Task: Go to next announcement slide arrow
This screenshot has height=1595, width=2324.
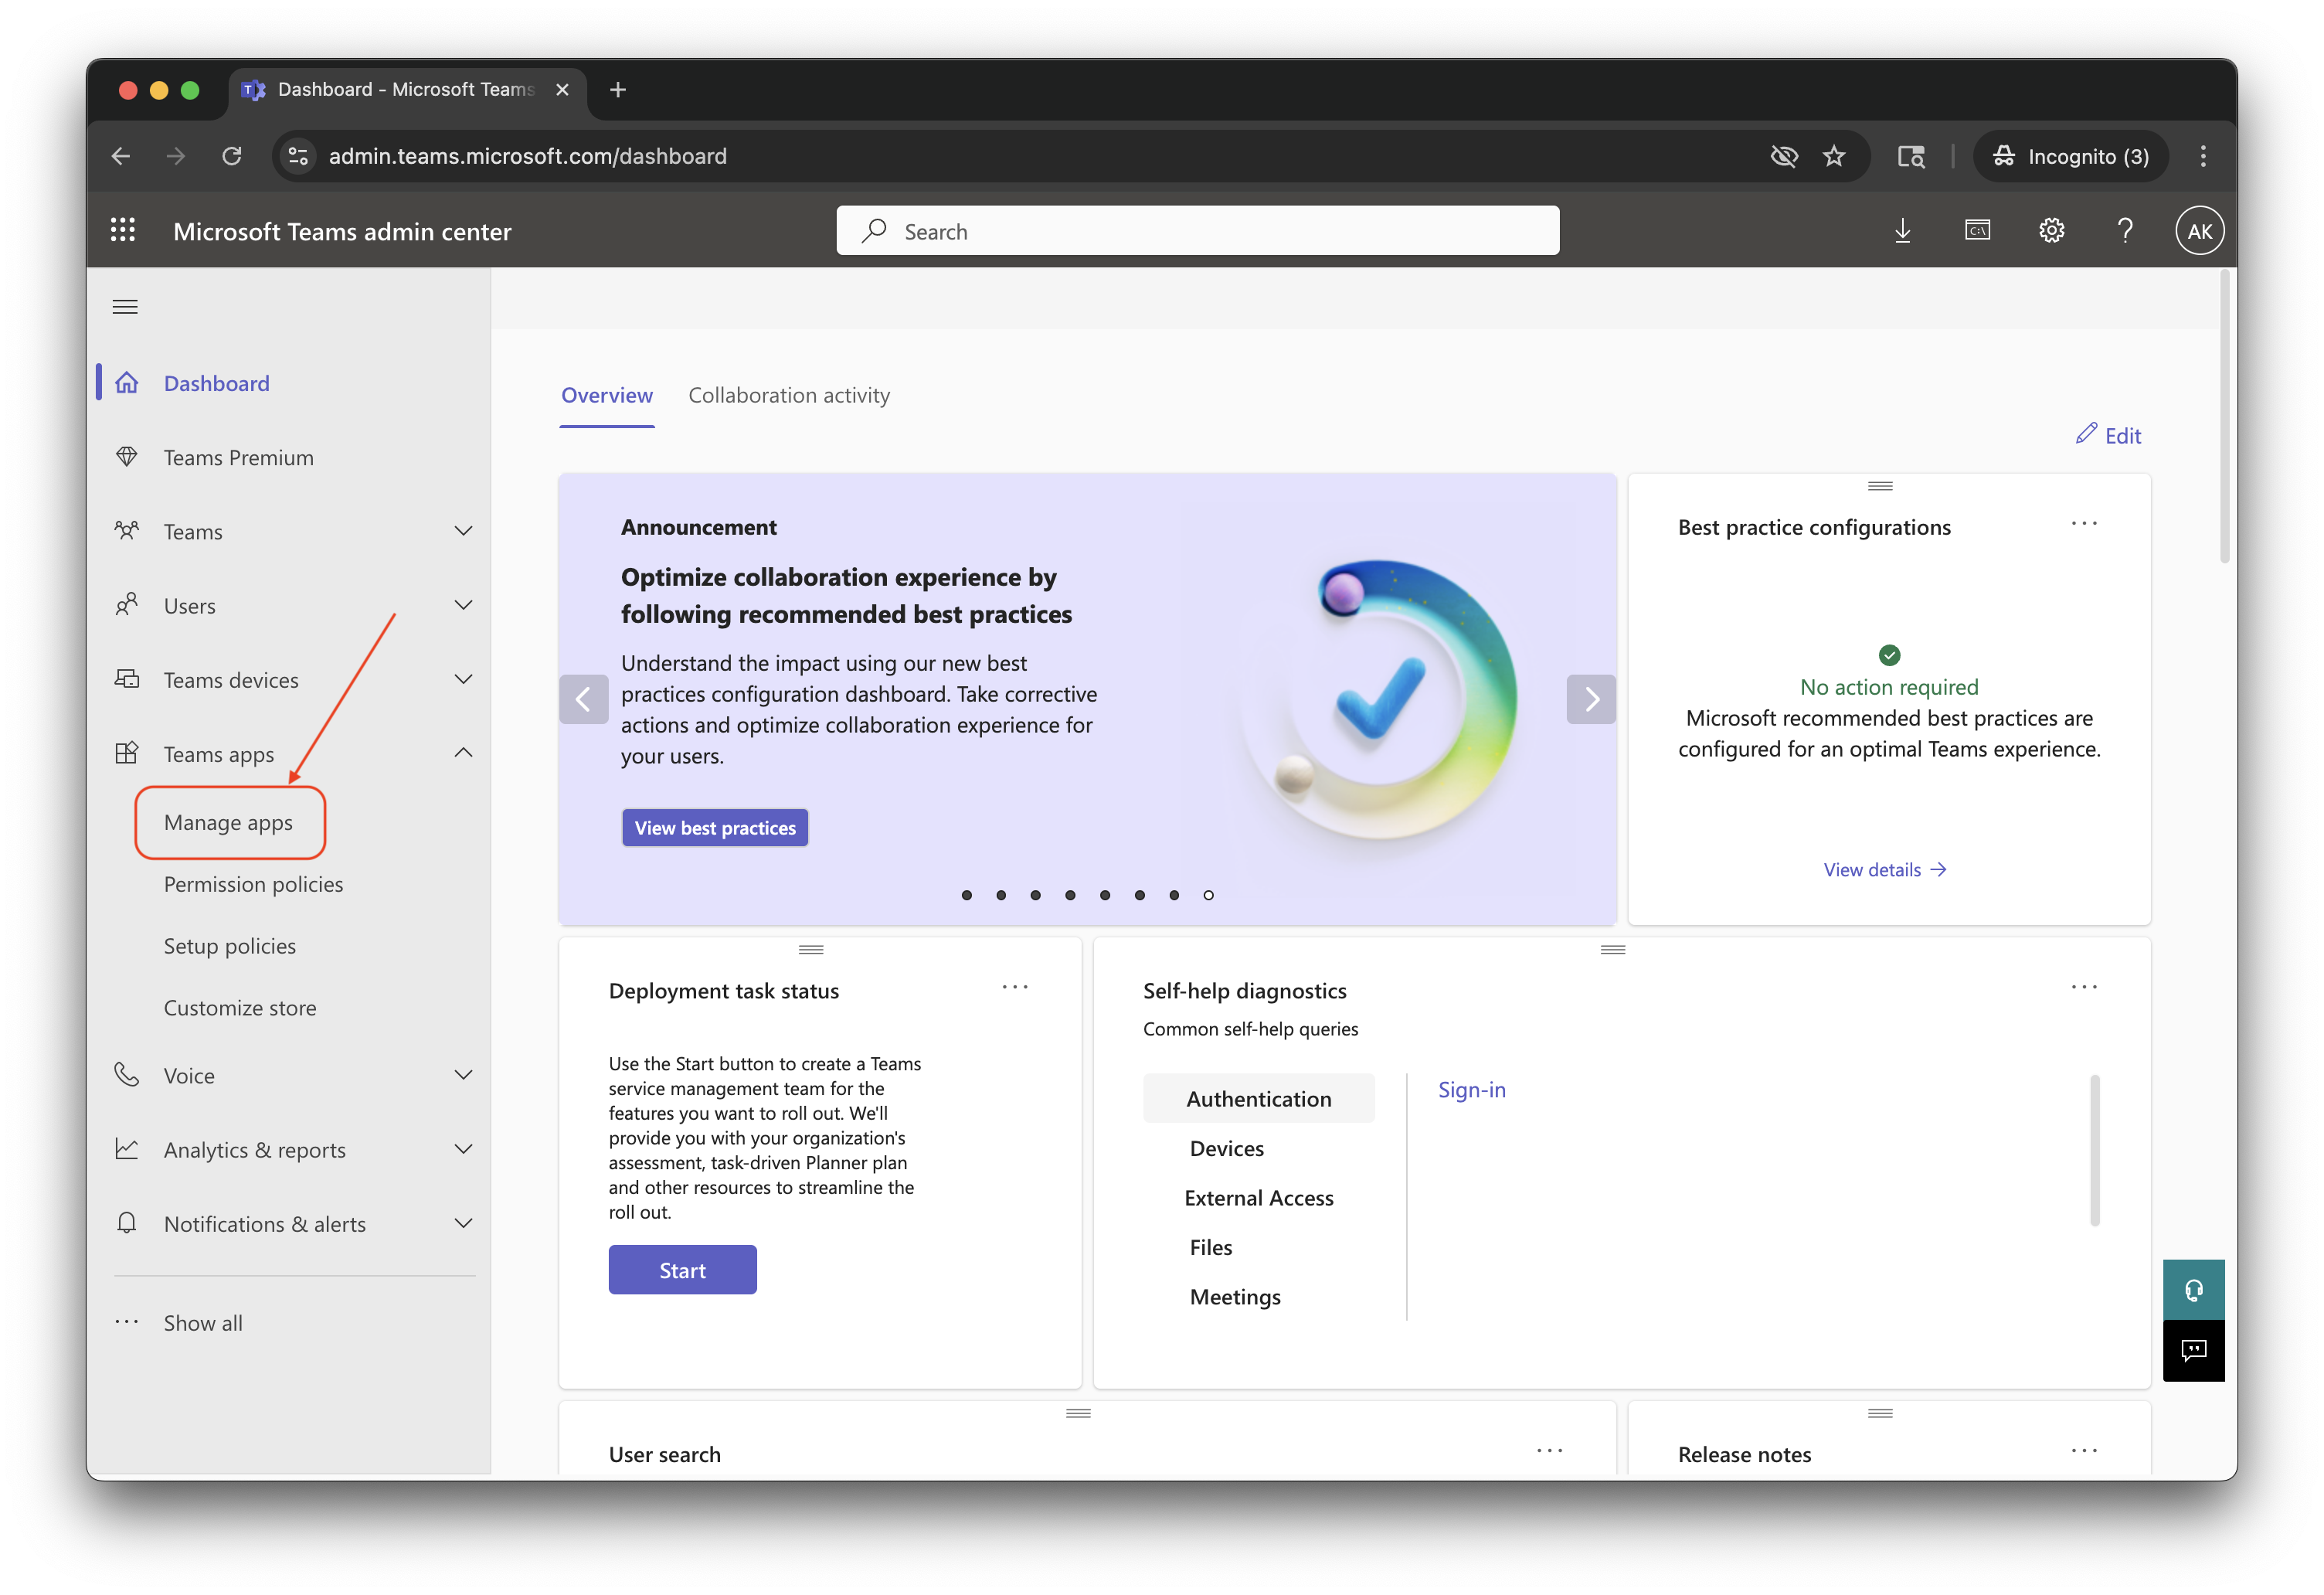Action: [x=1591, y=699]
